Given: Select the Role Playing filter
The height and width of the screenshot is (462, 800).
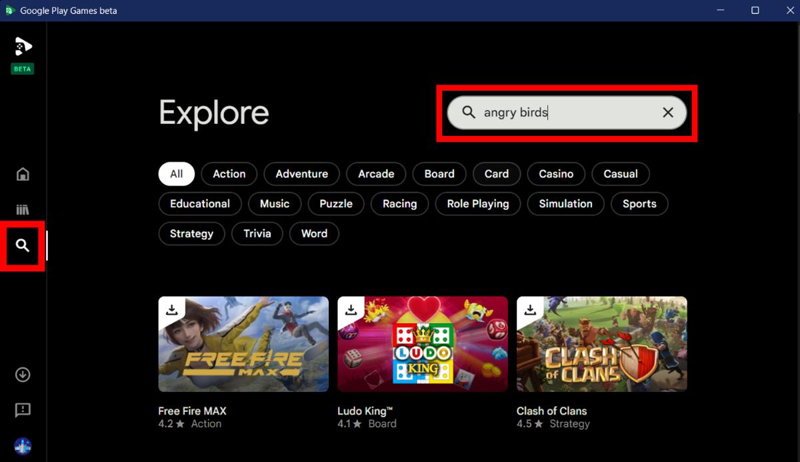Looking at the screenshot, I should (477, 204).
